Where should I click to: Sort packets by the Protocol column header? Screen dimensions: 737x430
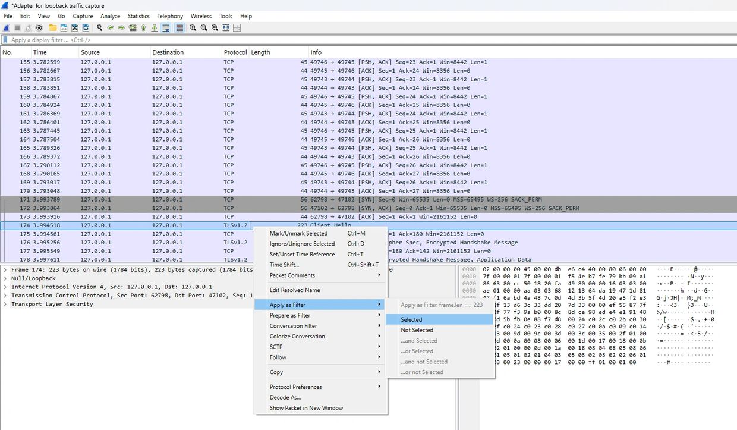[235, 52]
